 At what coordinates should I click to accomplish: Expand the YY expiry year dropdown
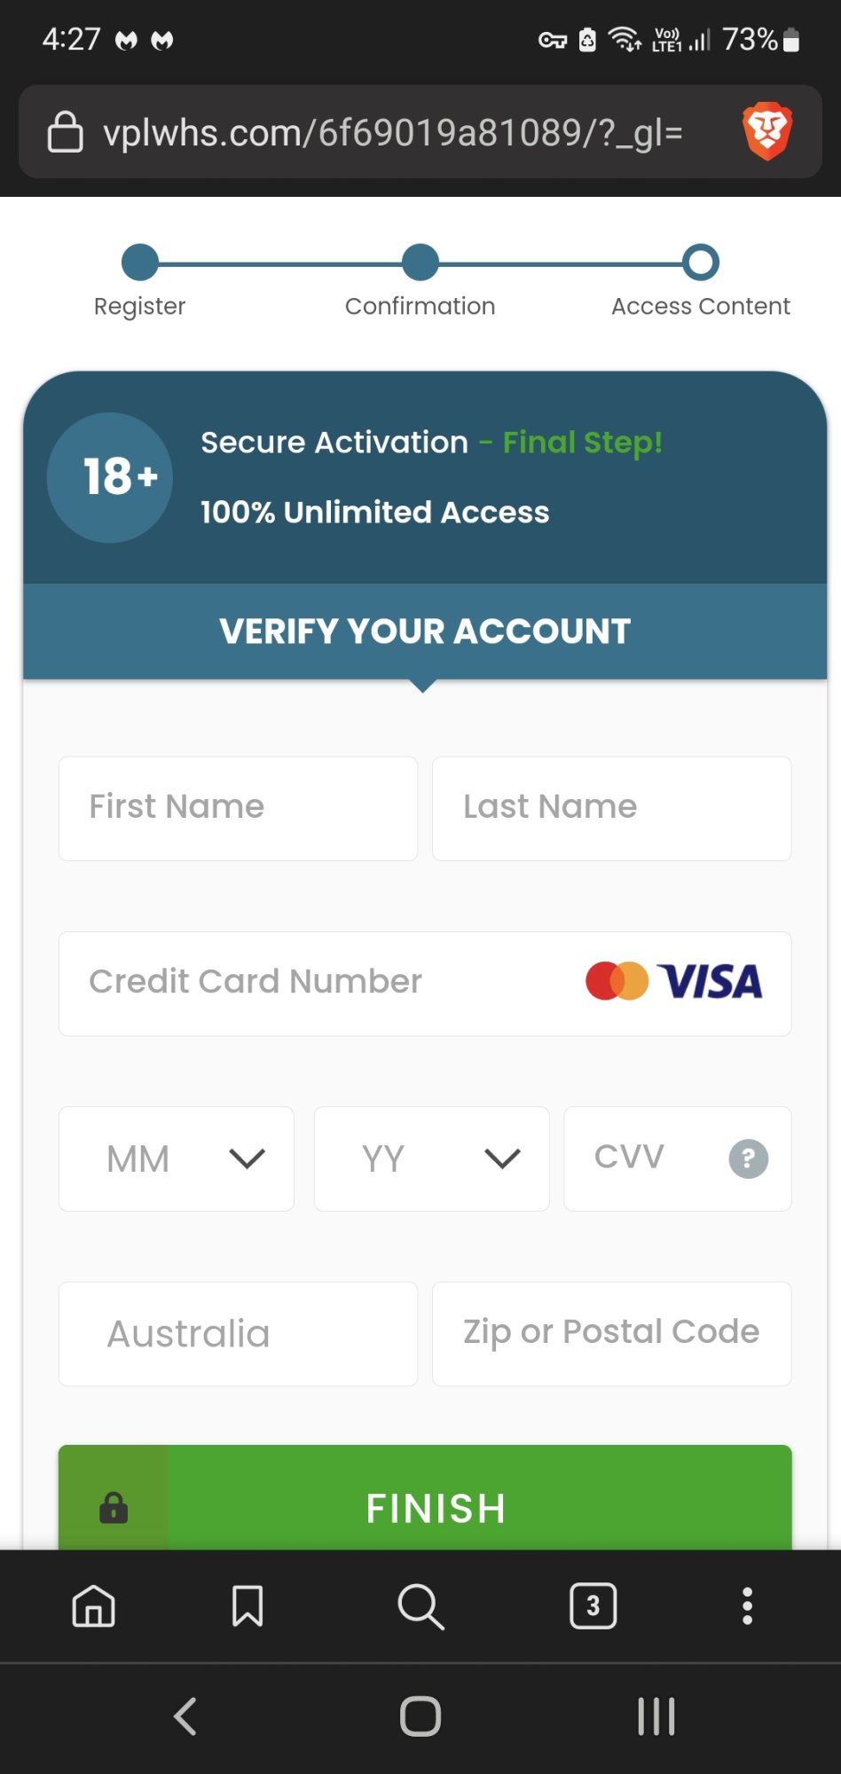click(431, 1158)
